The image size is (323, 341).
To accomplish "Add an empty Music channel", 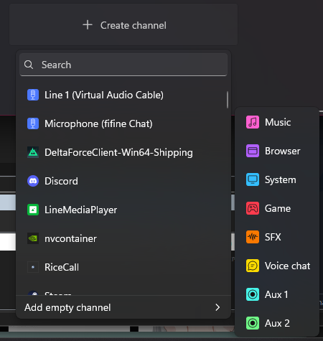I will coord(277,122).
